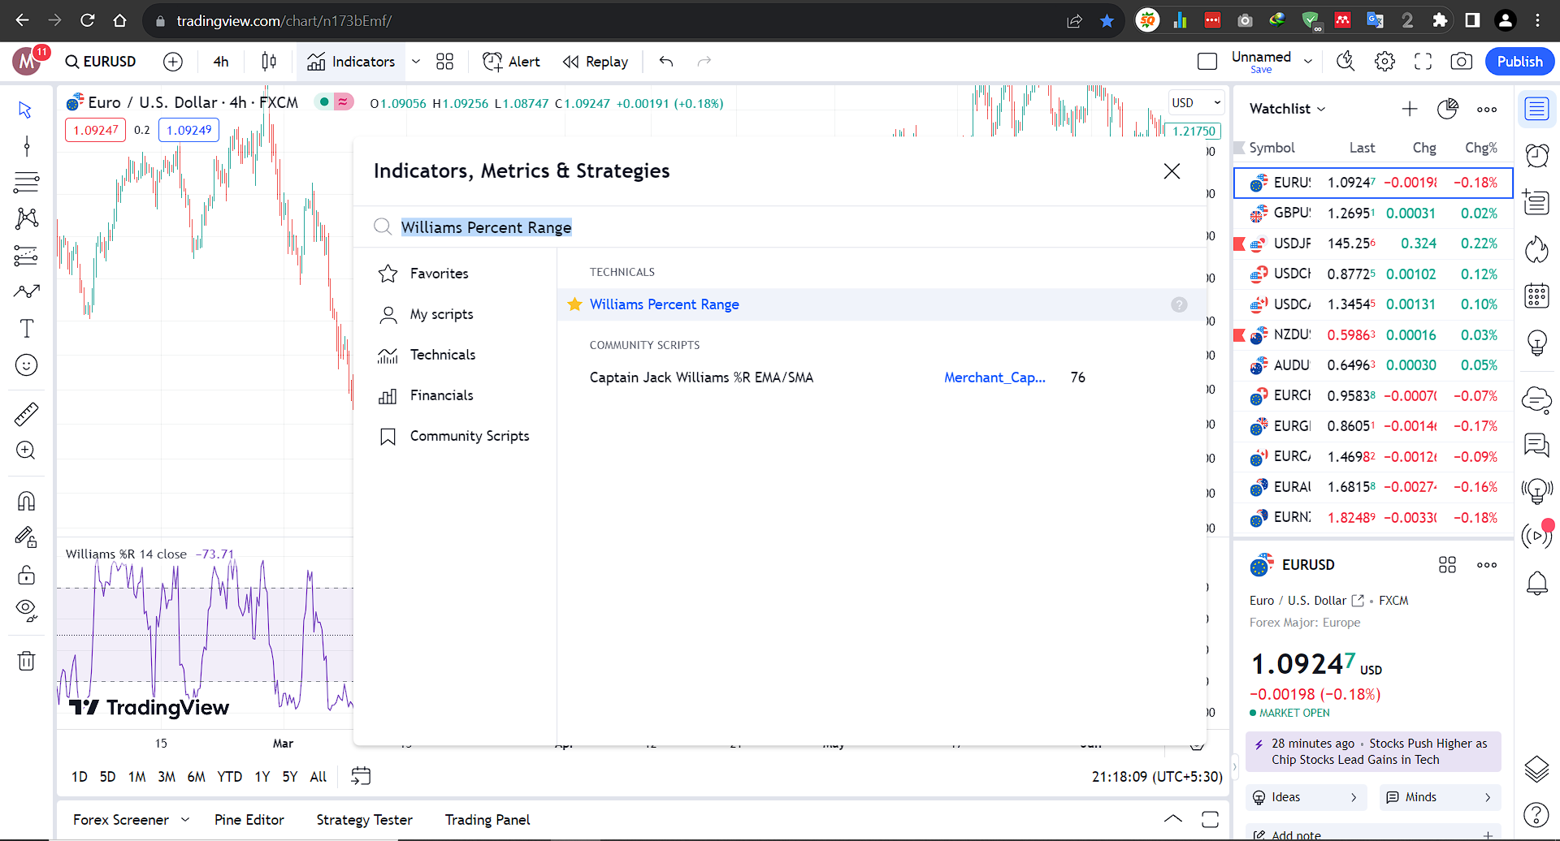Select Technicals category
The width and height of the screenshot is (1560, 841).
[x=455, y=355]
